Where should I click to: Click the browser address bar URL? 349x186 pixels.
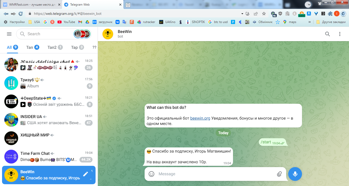[x=68, y=14]
